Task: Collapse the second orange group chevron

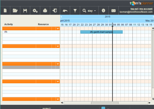Action: [58, 46]
